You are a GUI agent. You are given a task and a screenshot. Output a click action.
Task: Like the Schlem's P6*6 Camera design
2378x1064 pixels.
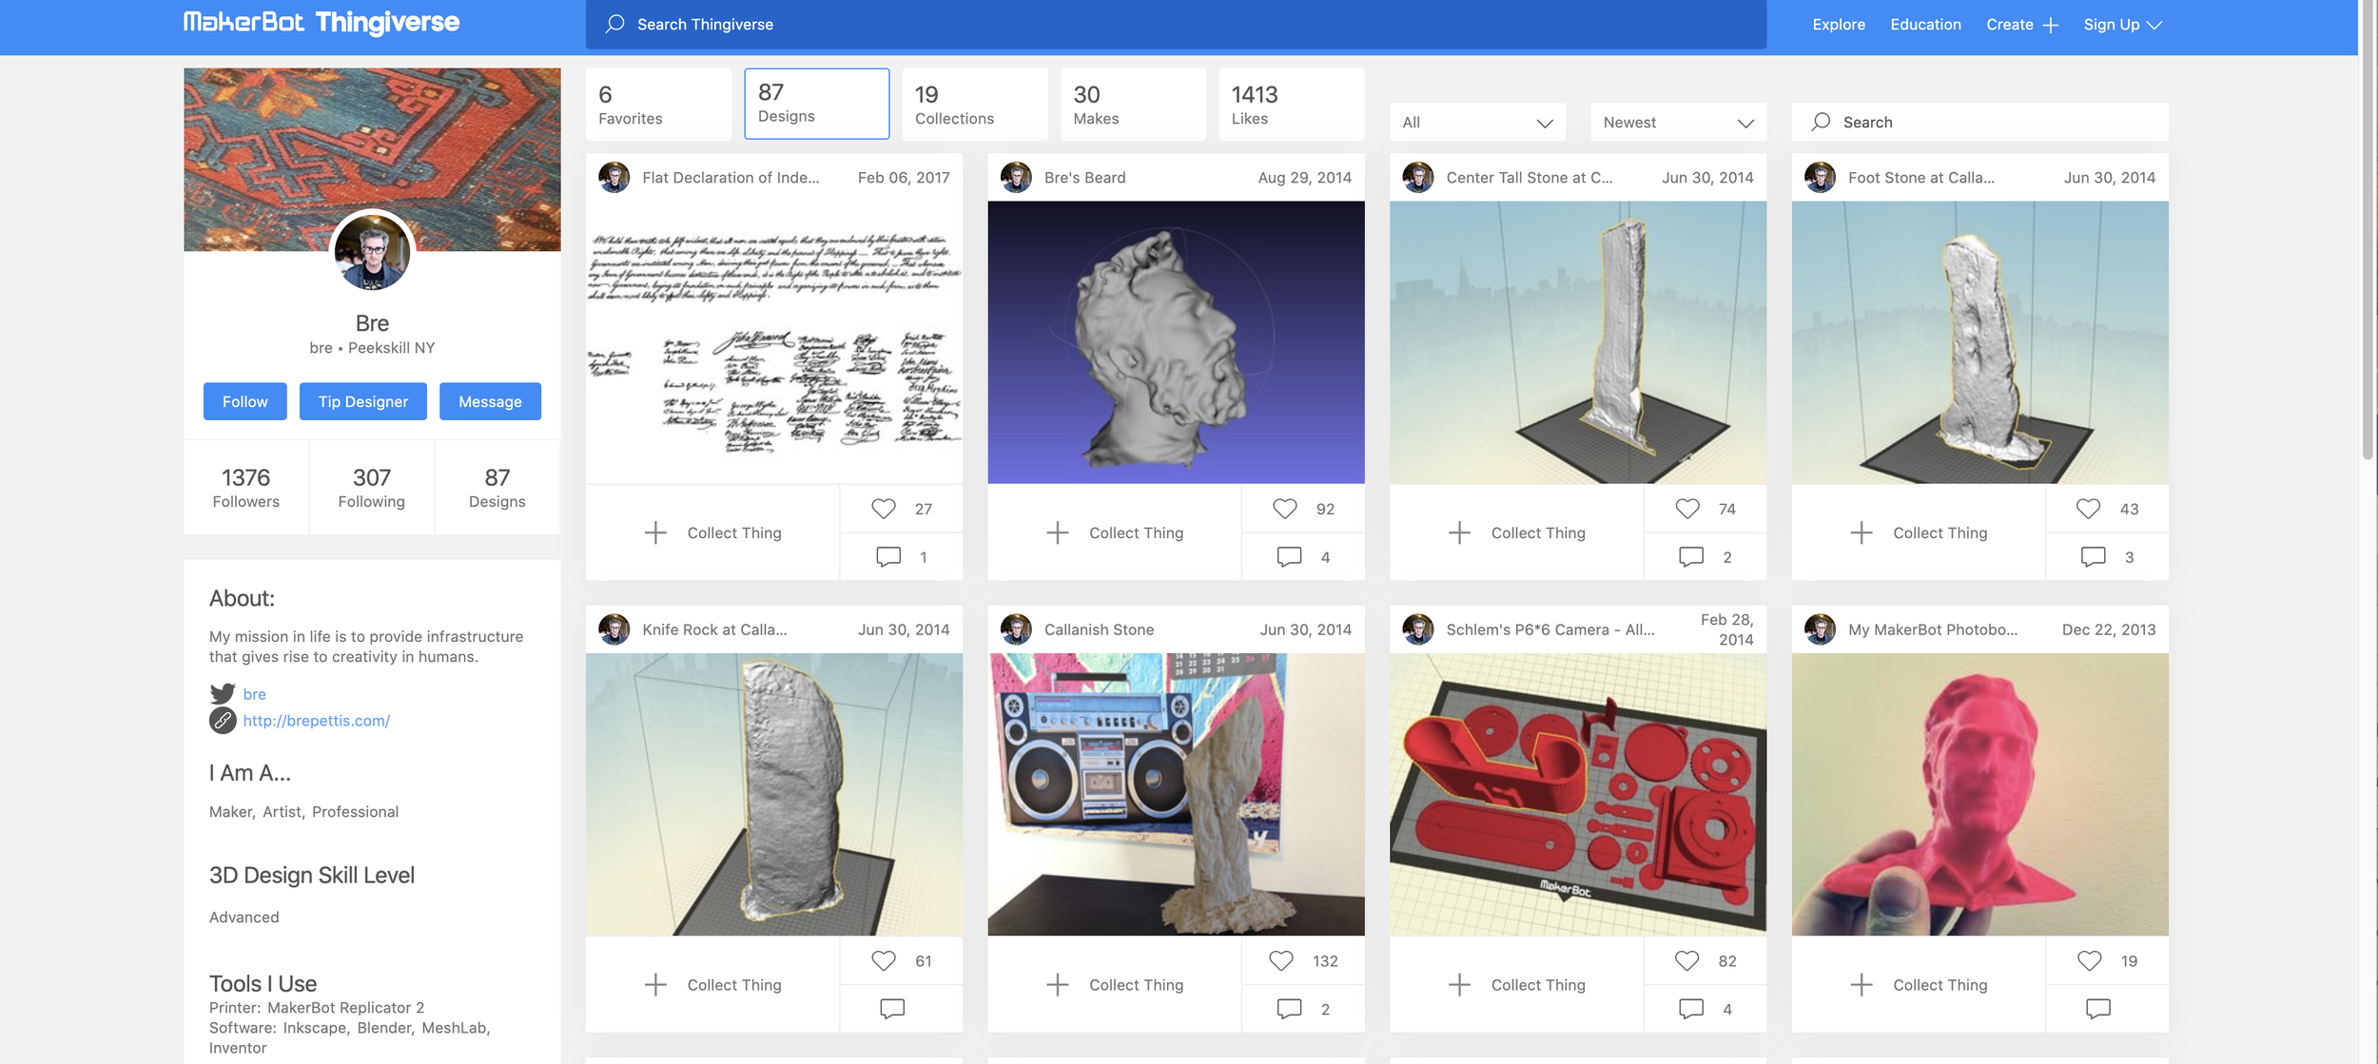[x=1686, y=961]
